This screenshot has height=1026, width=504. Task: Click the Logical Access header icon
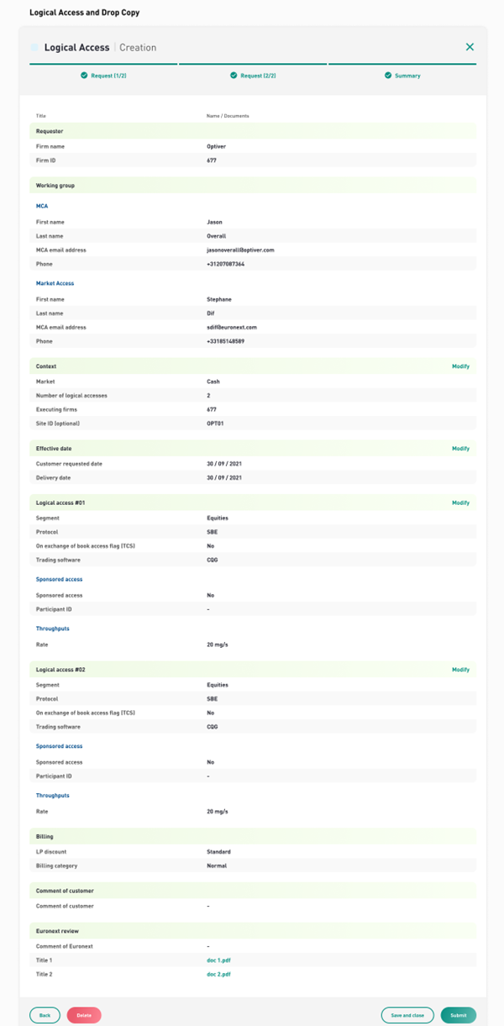click(34, 48)
